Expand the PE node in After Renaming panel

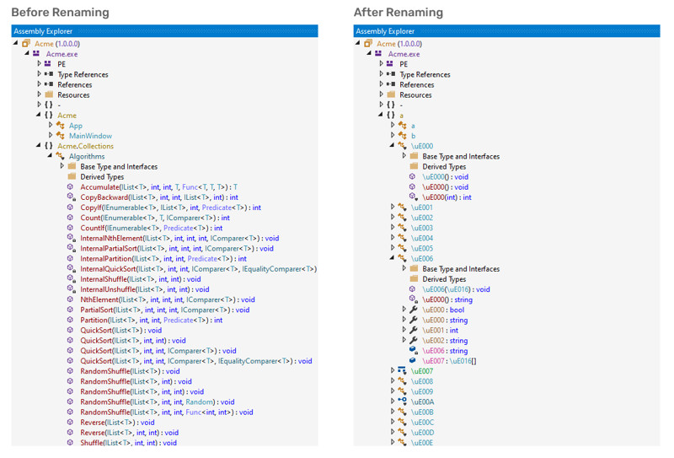pyautogui.click(x=381, y=64)
